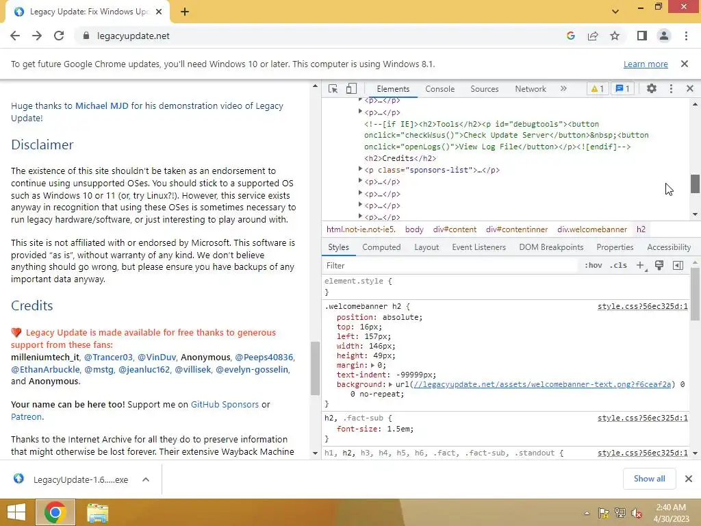Open the tab search chevron
Viewport: 701px width, 526px height.
615,12
